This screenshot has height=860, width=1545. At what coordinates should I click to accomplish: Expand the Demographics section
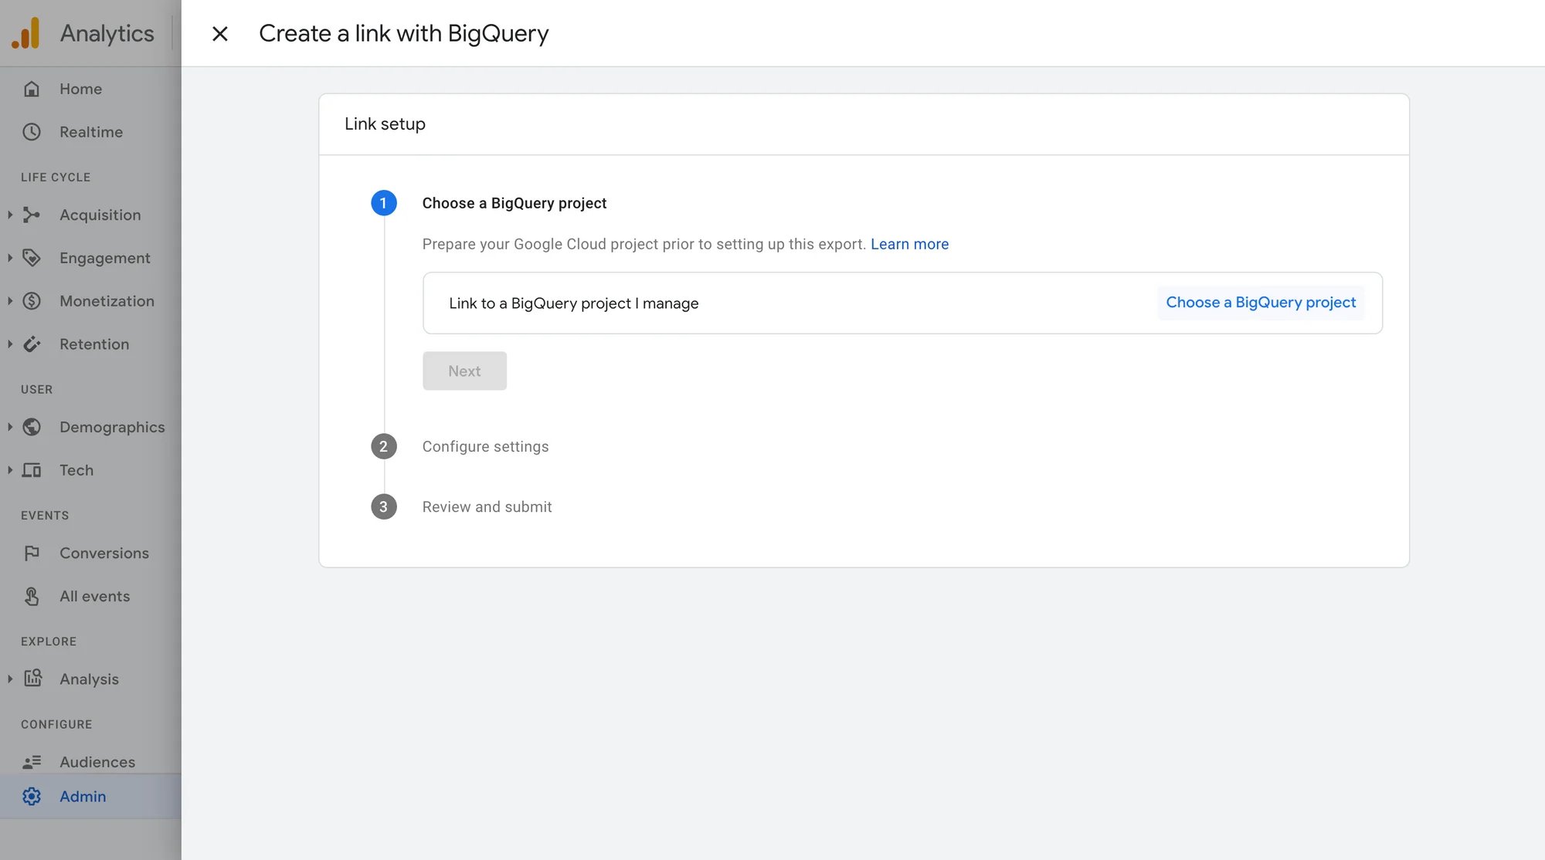(10, 427)
